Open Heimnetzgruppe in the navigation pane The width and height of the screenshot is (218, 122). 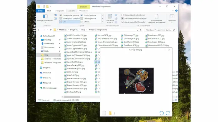[50, 88]
